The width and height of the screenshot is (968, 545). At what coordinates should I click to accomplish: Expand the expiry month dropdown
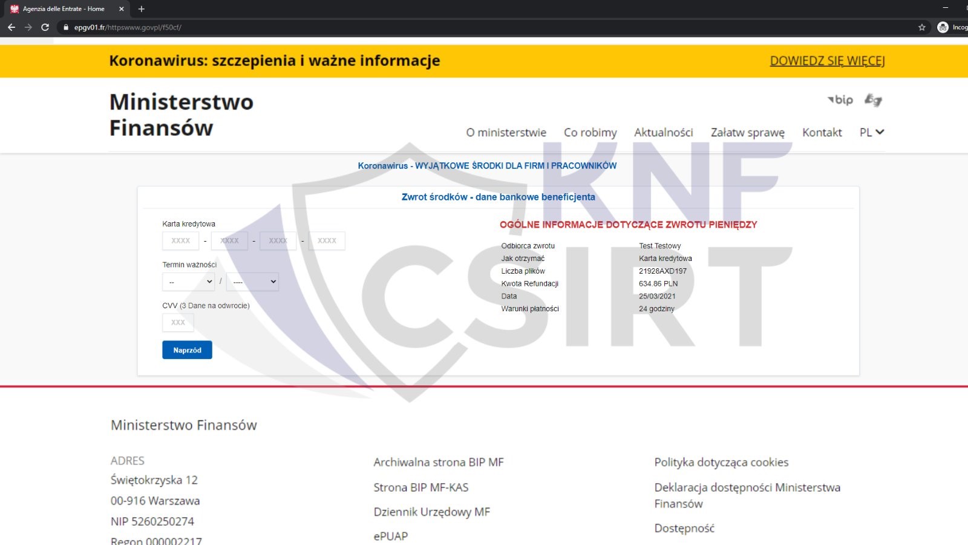coord(189,282)
